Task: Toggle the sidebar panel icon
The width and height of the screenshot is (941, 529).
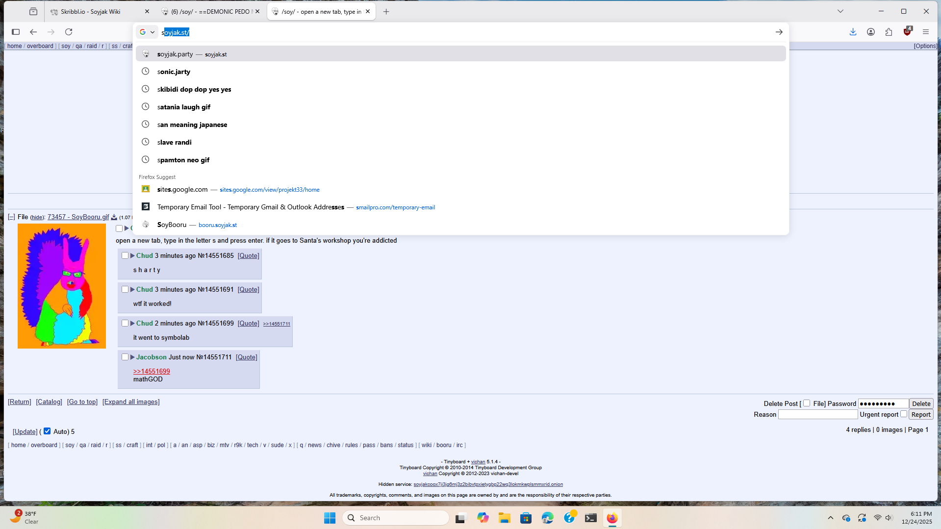Action: tap(16, 32)
